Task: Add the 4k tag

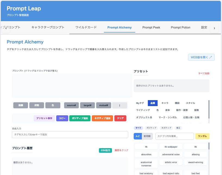Action: [146, 147]
